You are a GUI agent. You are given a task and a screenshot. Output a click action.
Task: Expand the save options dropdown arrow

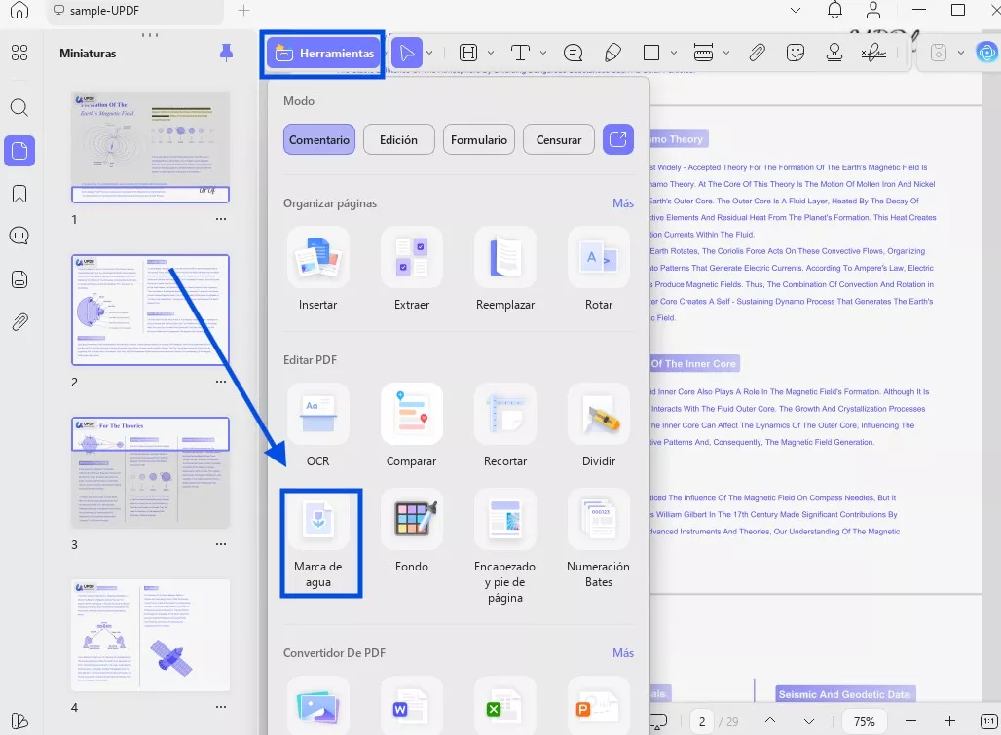[960, 53]
